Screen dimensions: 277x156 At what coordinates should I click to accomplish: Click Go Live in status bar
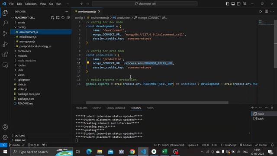[x=245, y=145]
